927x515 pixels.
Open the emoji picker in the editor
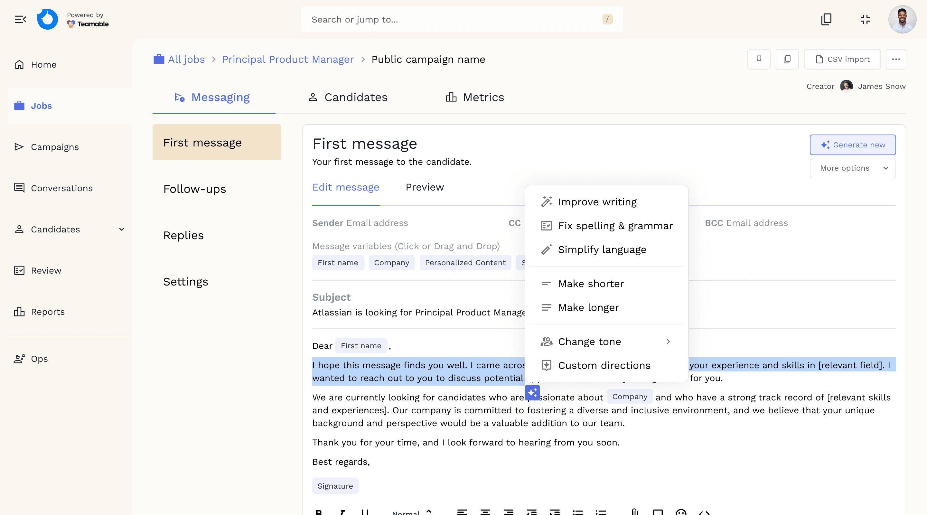(x=680, y=512)
